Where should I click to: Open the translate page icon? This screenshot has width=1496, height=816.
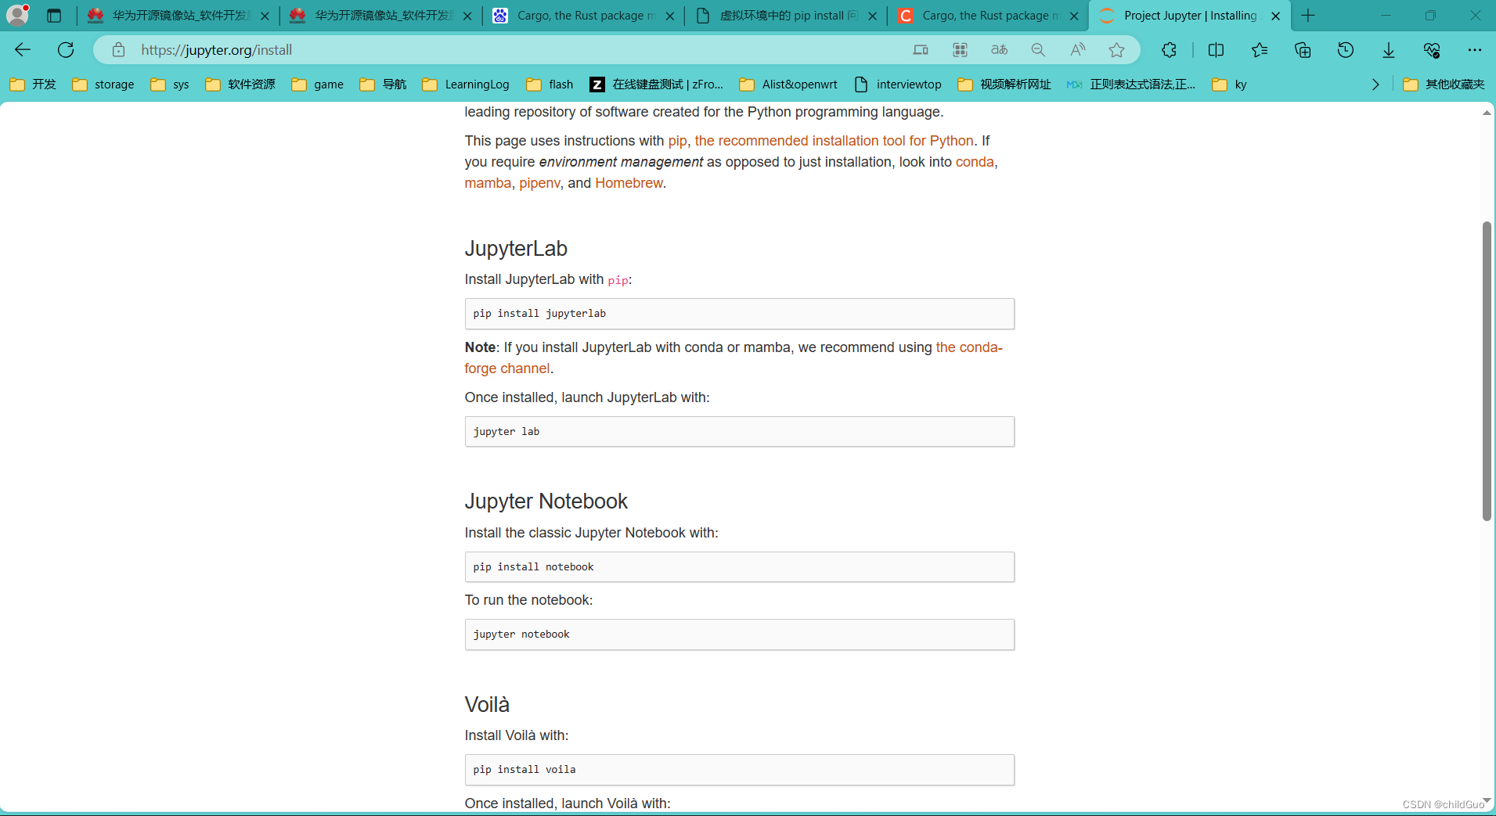(999, 49)
